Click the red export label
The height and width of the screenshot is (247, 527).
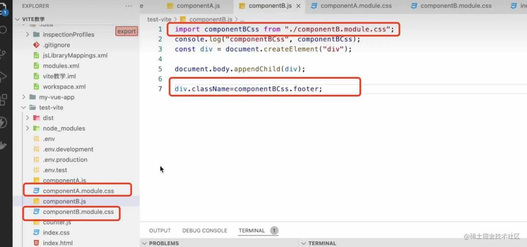[x=127, y=31]
